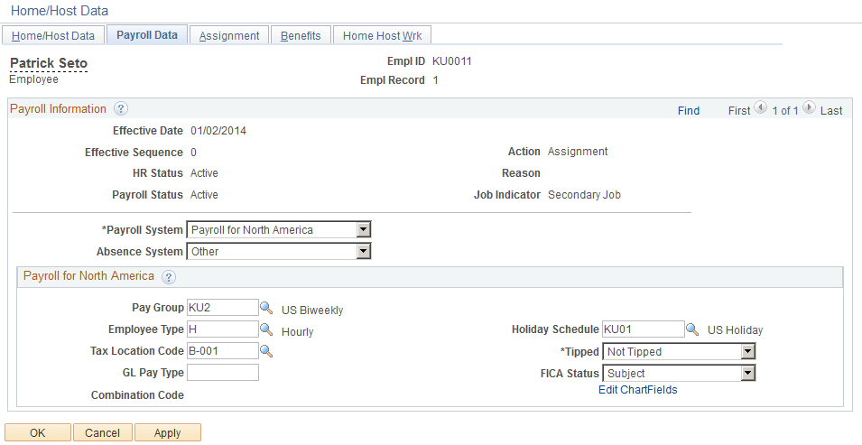Show next row arrow icon

809,109
